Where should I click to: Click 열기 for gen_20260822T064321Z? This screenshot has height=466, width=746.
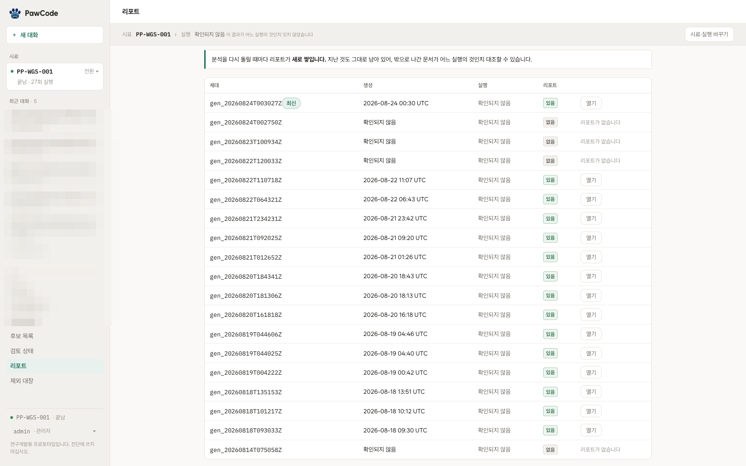[x=591, y=199]
